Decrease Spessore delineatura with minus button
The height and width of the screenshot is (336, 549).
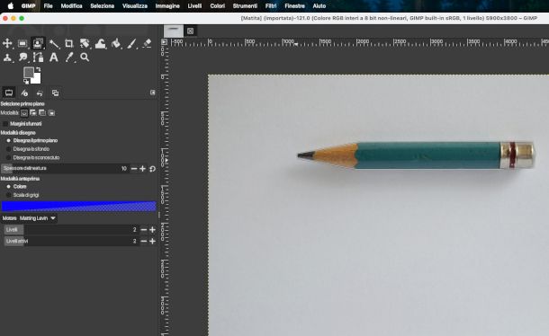(134, 169)
